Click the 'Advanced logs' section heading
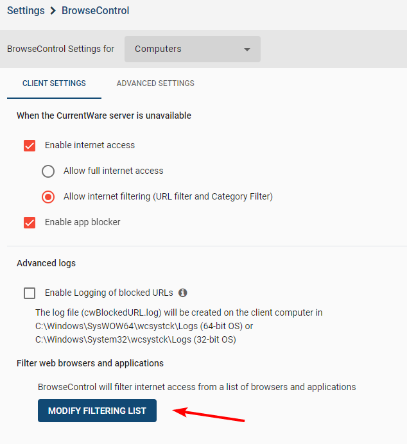This screenshot has height=444, width=407. pyautogui.click(x=46, y=263)
